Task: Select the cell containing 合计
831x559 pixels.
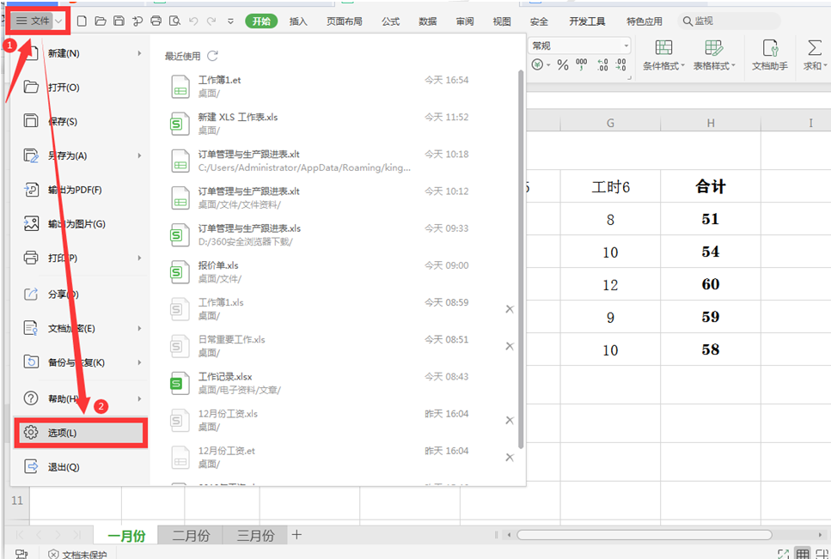Action: (711, 186)
